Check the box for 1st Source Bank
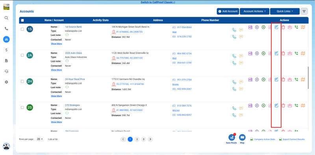 (x=22, y=29)
